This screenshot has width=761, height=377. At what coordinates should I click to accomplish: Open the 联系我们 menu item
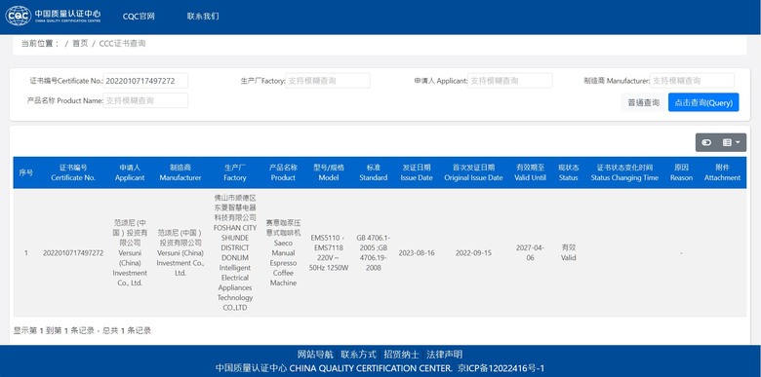coord(203,16)
